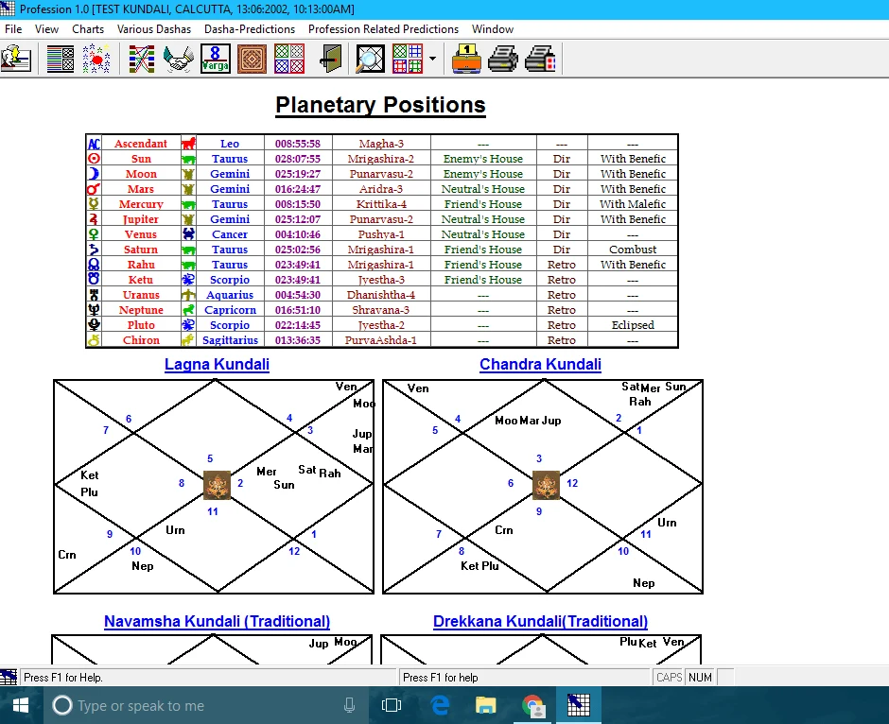The width and height of the screenshot is (889, 724).
Task: Click the handshake toolbar icon
Action: pyautogui.click(x=178, y=59)
